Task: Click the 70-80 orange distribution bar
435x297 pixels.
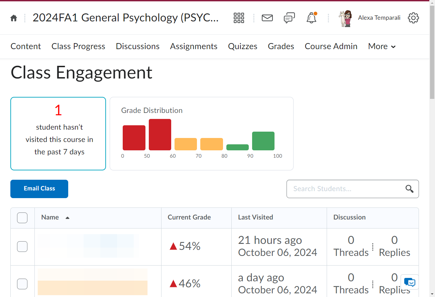Action: click(x=212, y=144)
